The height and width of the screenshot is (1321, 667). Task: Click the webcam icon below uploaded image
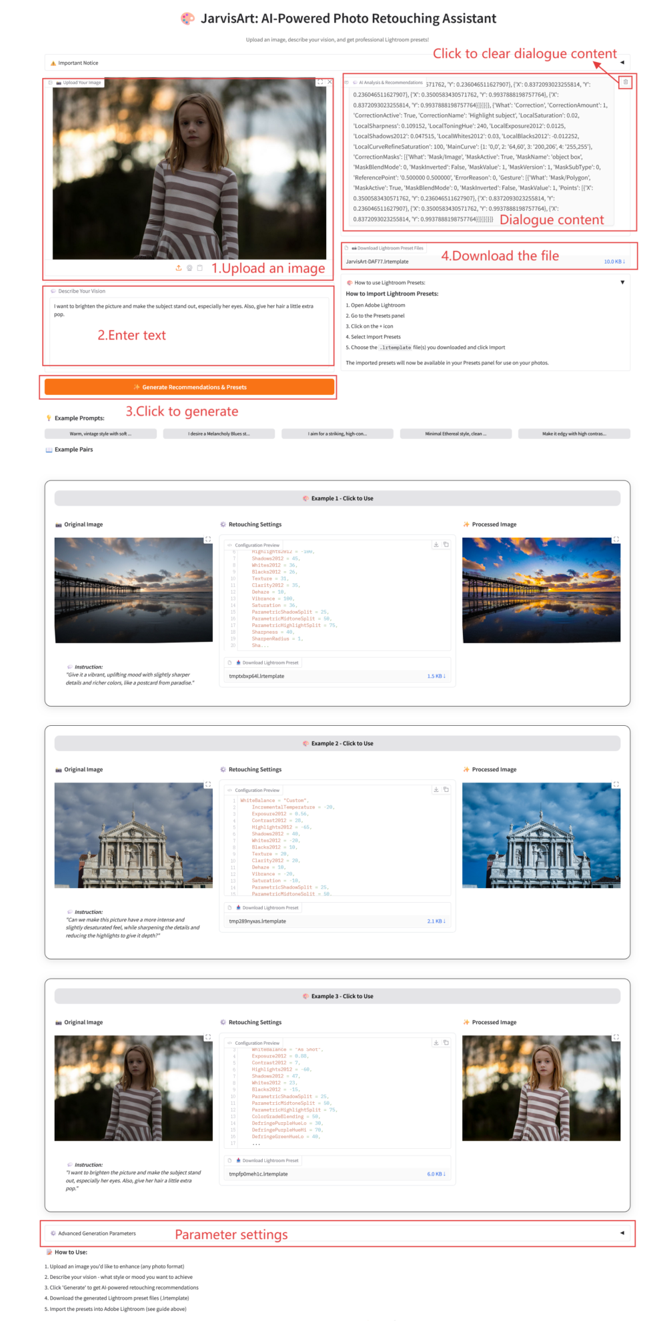[x=189, y=268]
